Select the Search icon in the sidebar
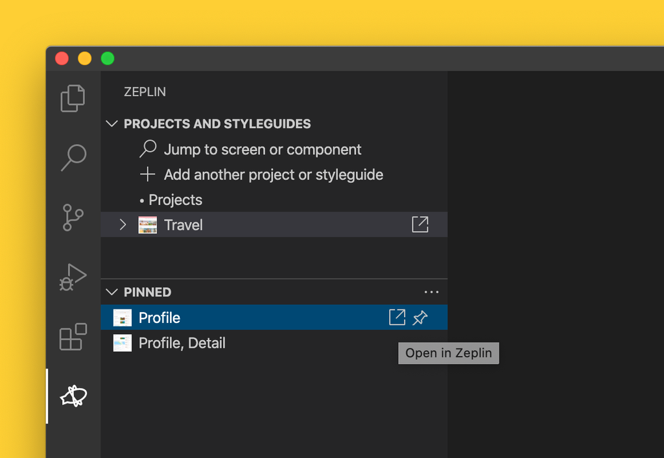Screen dimensions: 664x458 pos(72,158)
